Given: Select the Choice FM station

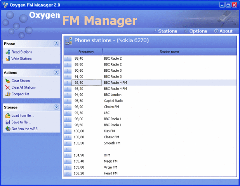Looking at the screenshot, I should pyautogui.click(x=111, y=107).
